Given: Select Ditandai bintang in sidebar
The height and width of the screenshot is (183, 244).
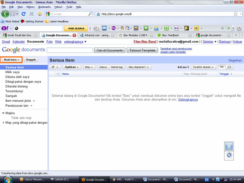Looking at the screenshot, I should [17, 86].
